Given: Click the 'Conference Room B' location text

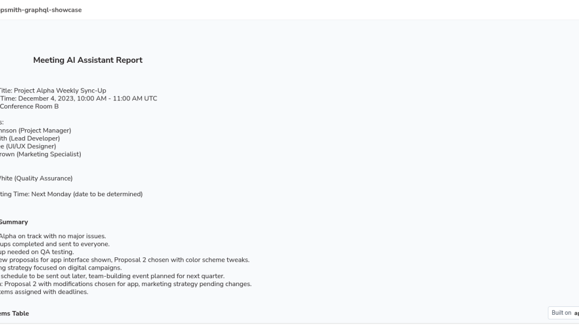Looking at the screenshot, I should click(x=29, y=106).
